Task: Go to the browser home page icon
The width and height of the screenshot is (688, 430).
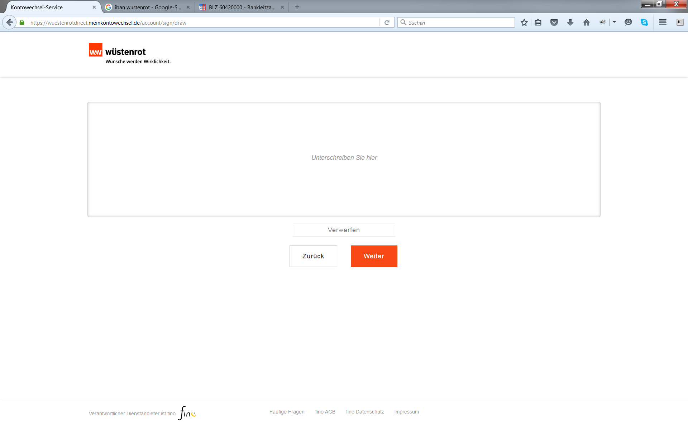Action: click(586, 23)
